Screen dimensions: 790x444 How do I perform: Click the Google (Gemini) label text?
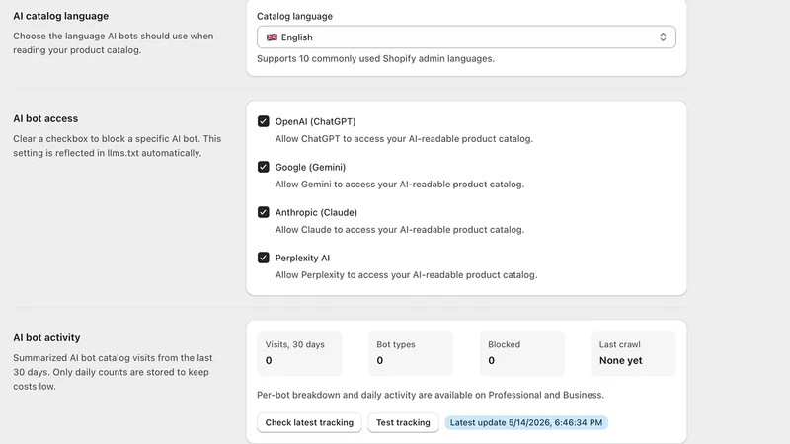[310, 167]
